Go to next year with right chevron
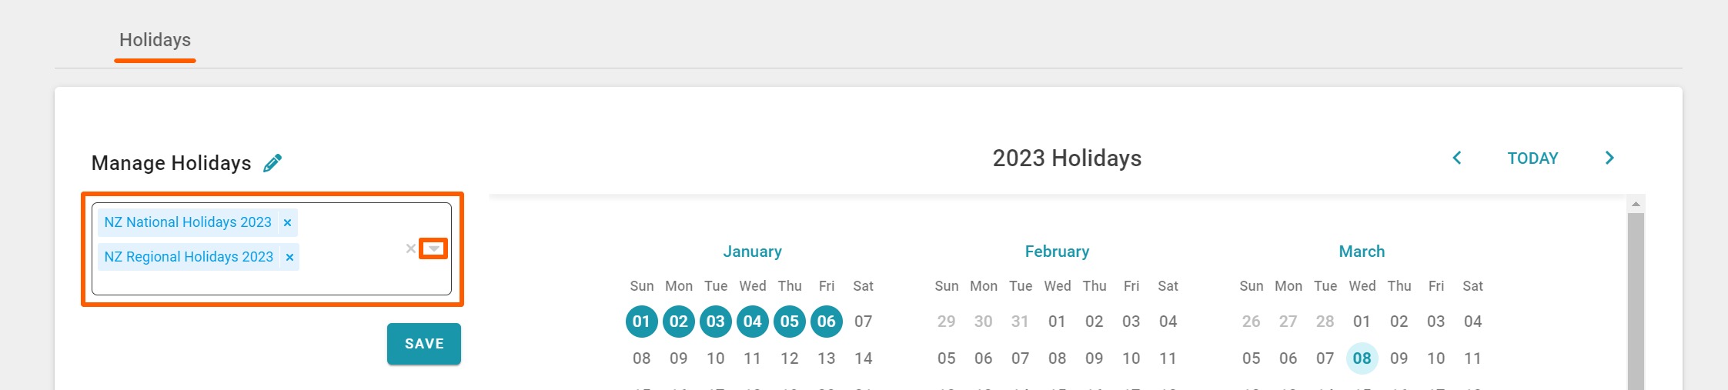 1609,158
